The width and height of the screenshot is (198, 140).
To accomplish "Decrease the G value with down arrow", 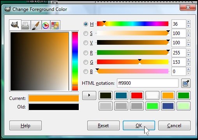I will coord(188,64).
